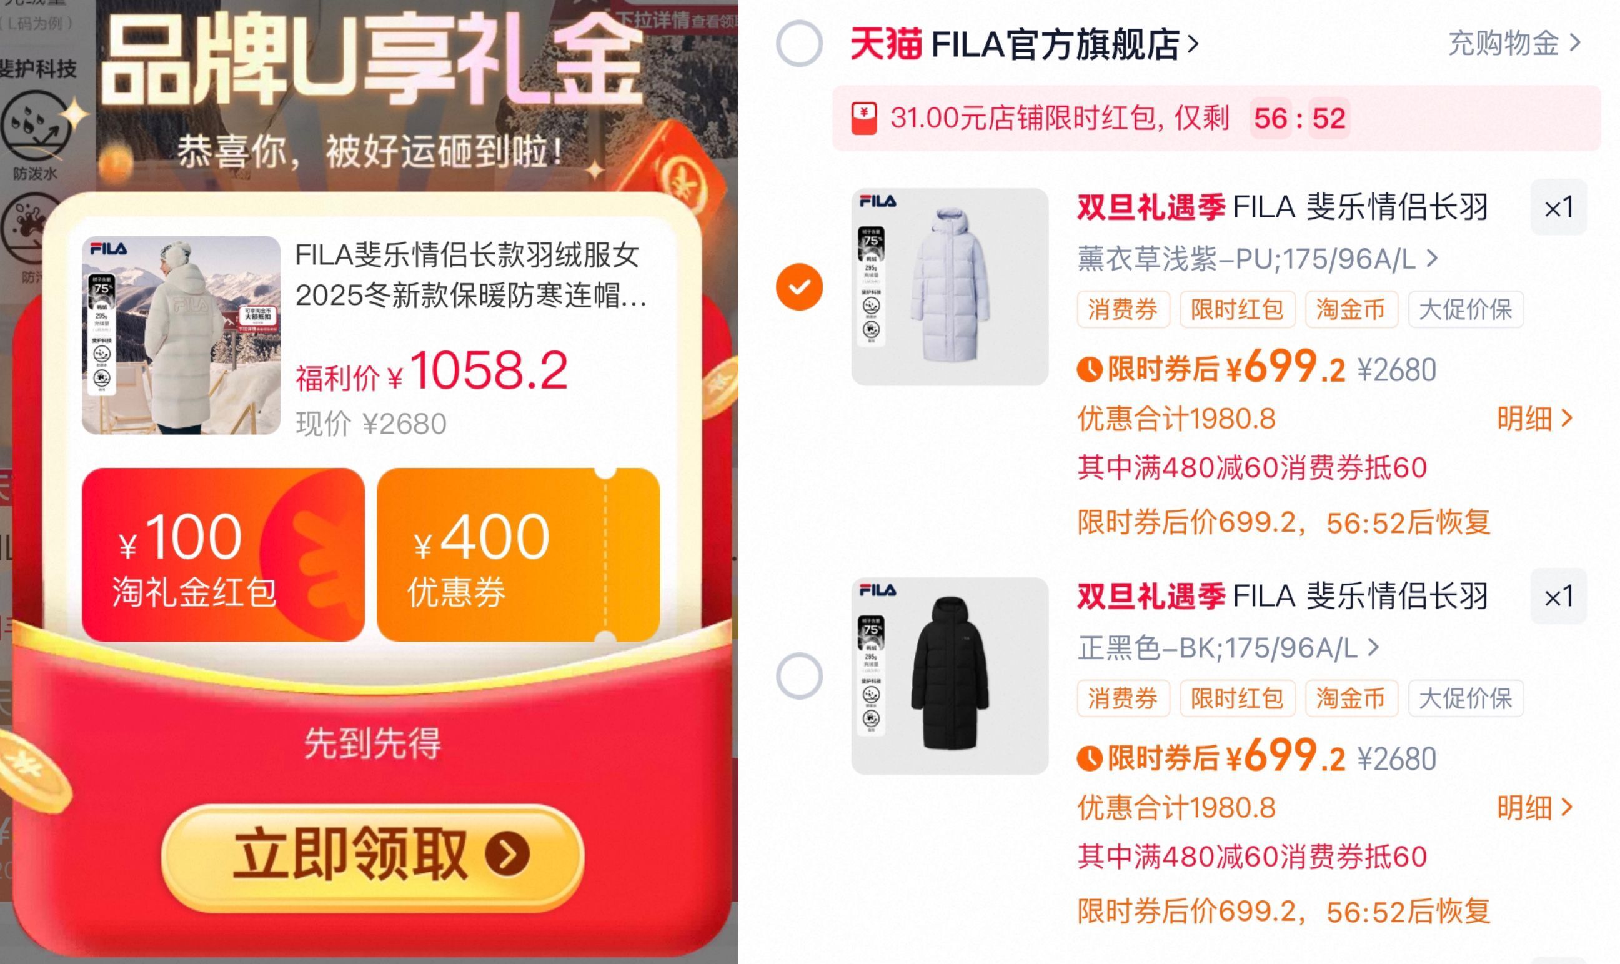Click the red envelope icon in store banner
1620x964 pixels.
[x=864, y=119]
